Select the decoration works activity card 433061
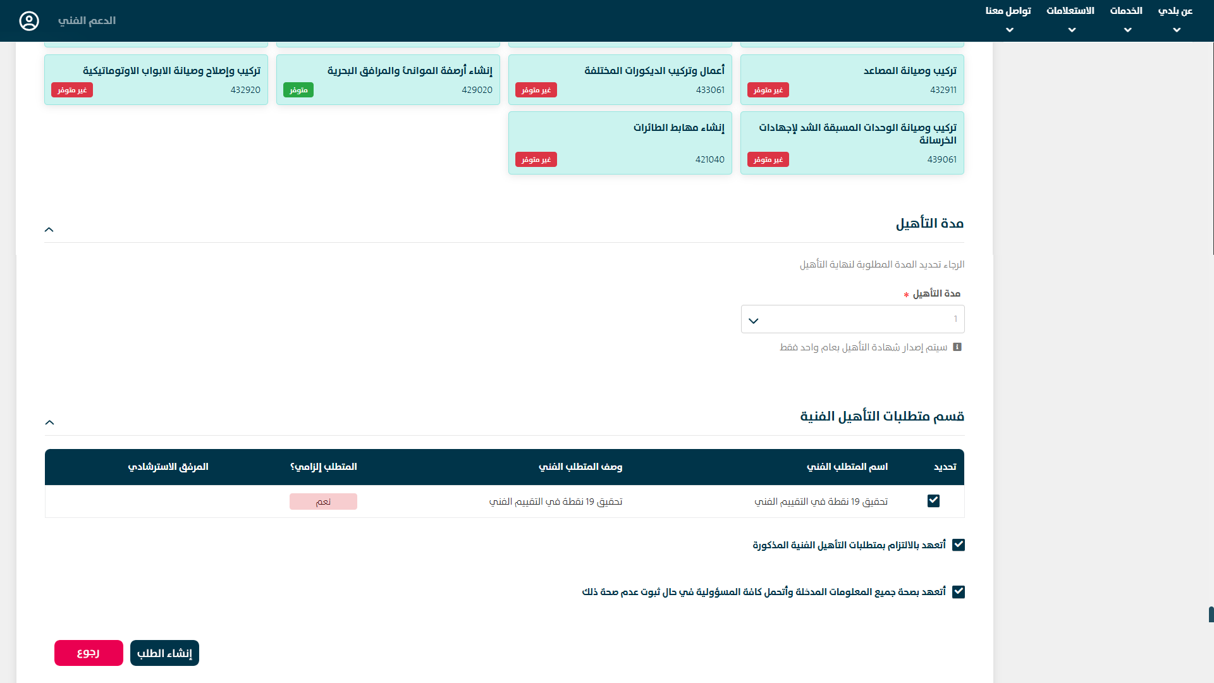The image size is (1214, 683). [x=620, y=79]
